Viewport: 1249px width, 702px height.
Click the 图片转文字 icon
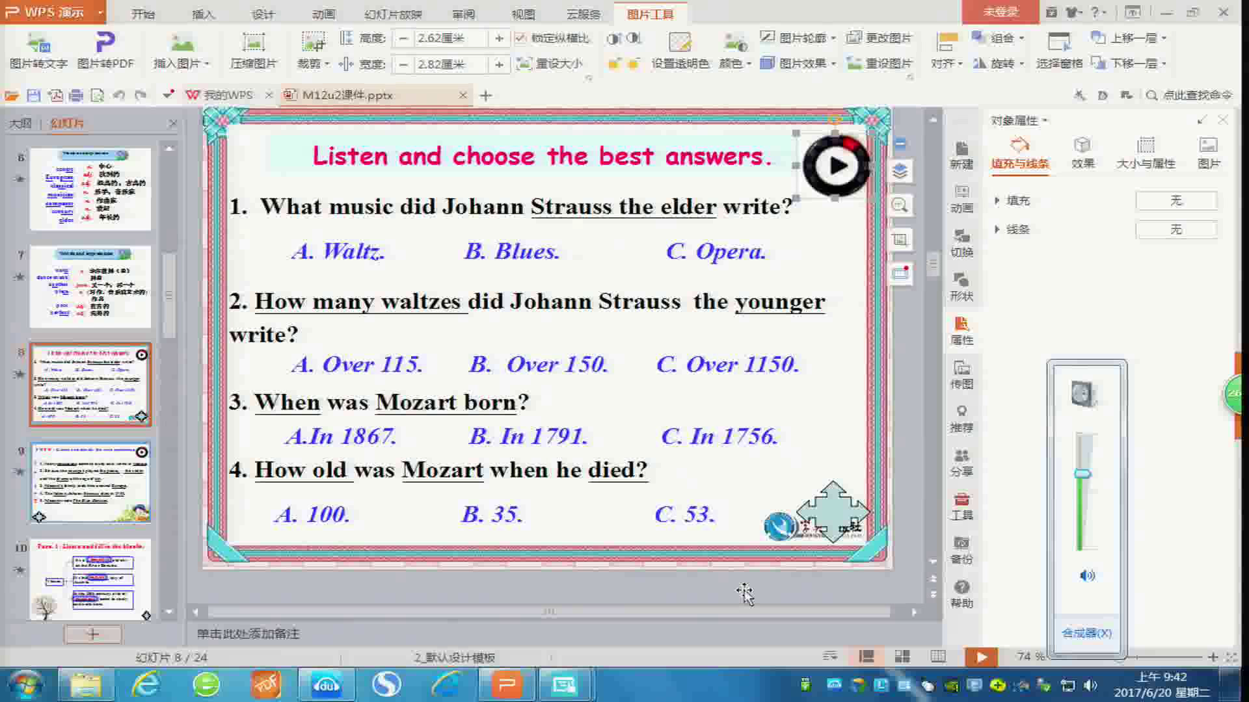(38, 44)
